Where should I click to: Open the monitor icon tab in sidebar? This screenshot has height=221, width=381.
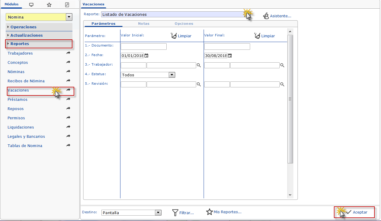pos(31,4)
